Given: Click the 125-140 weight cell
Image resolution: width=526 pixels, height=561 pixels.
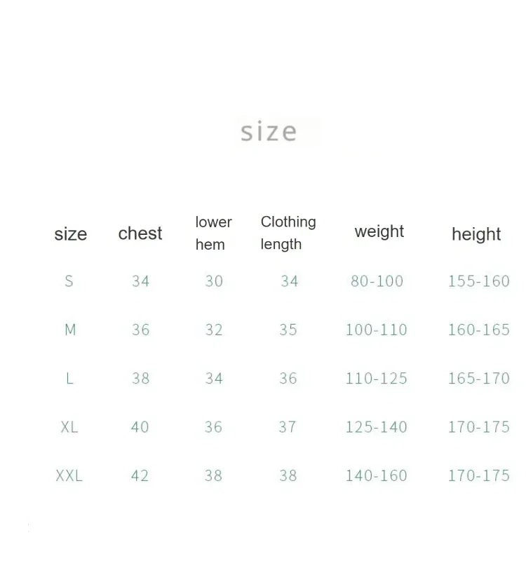Looking at the screenshot, I should tap(377, 427).
